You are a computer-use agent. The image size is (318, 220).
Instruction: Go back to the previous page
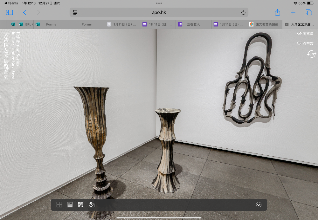pyautogui.click(x=24, y=12)
